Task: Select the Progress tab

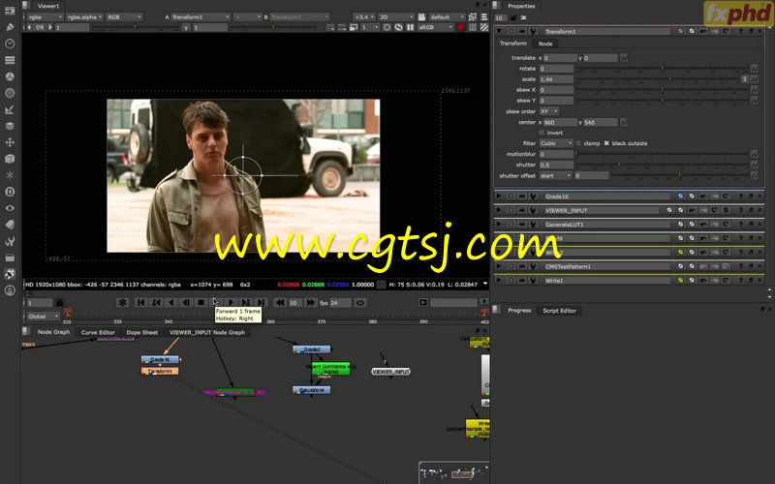Action: (519, 310)
